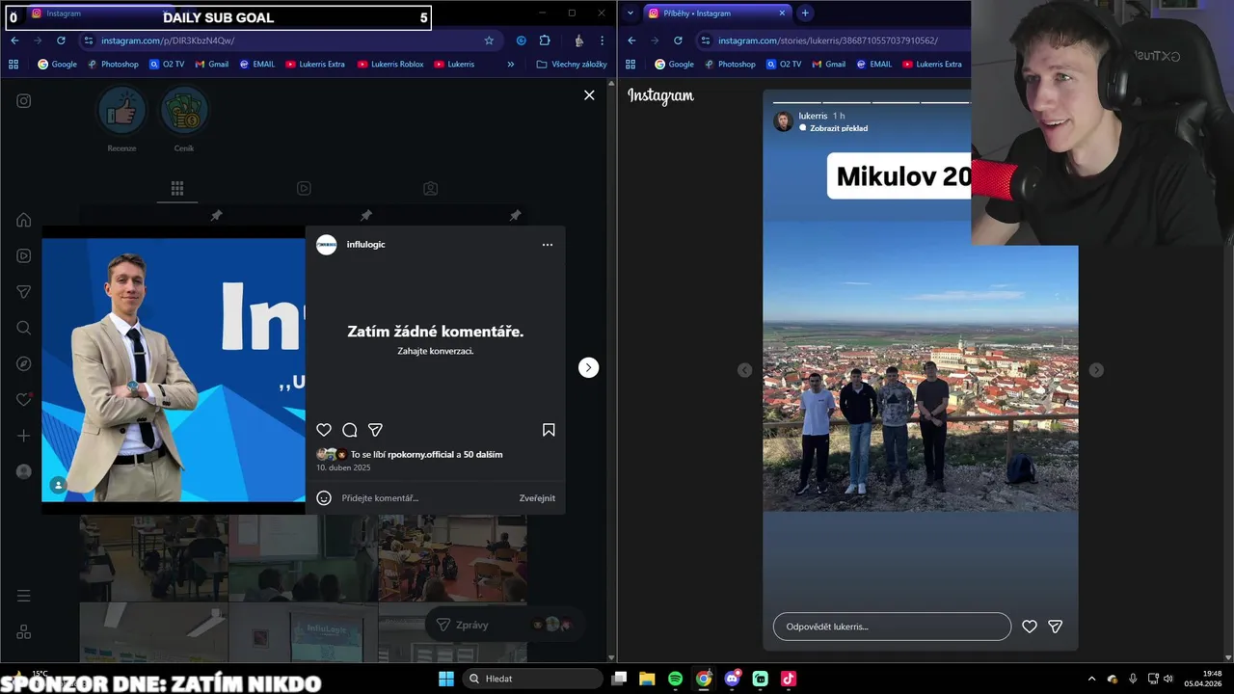Open Chrome three-dot menu in left browser
Image resolution: width=1234 pixels, height=694 pixels.
click(x=603, y=40)
